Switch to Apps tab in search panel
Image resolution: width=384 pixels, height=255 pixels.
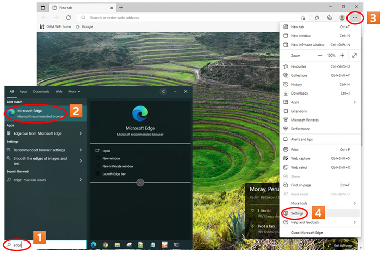click(x=23, y=92)
